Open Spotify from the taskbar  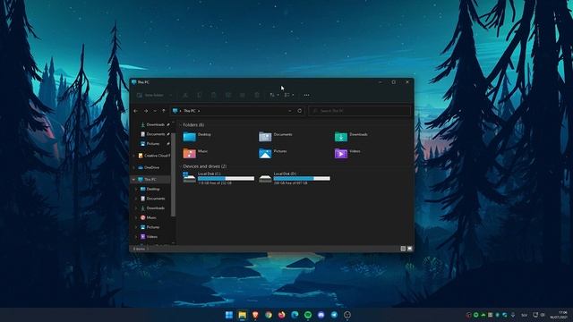click(308, 315)
